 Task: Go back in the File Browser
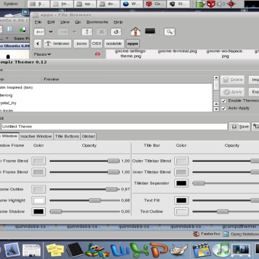(39, 32)
